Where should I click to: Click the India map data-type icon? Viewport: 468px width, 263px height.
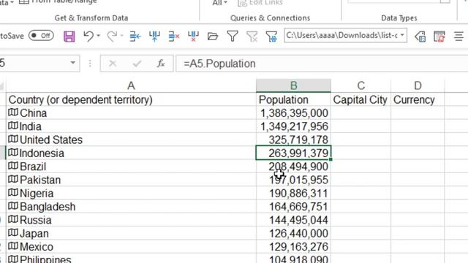tap(13, 126)
